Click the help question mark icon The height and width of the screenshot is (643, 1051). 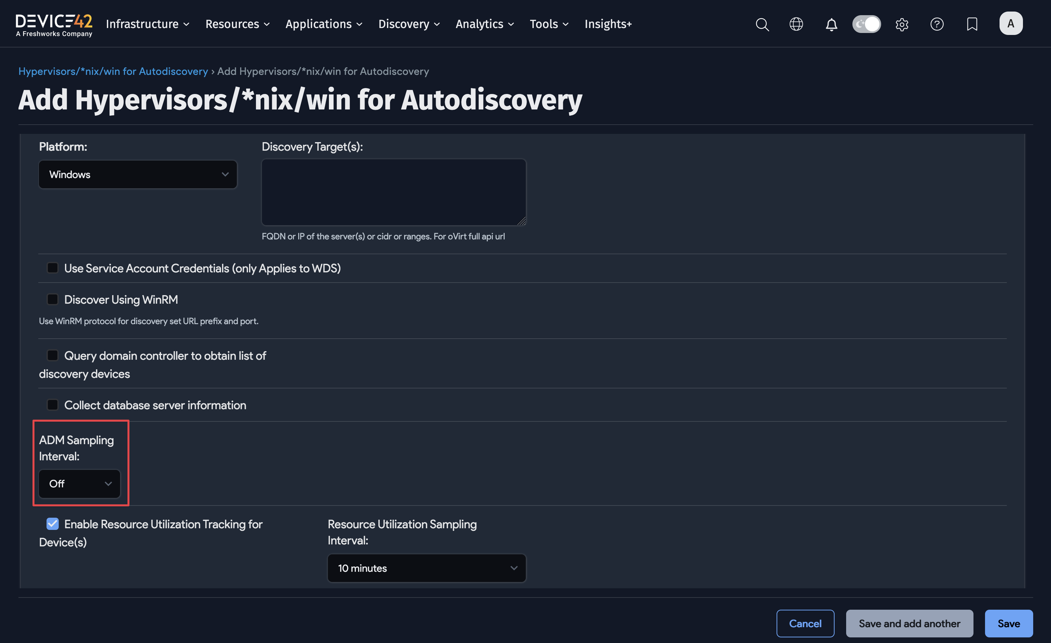[x=937, y=24]
